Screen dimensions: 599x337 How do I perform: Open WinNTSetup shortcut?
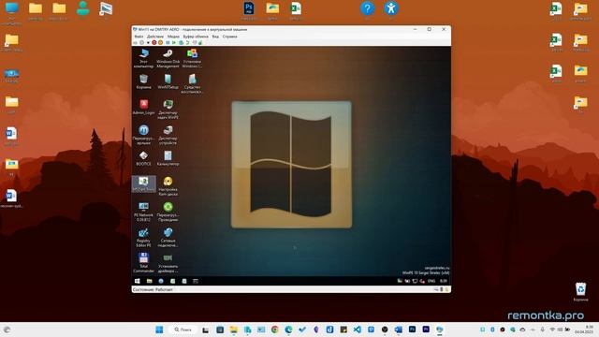pos(168,81)
